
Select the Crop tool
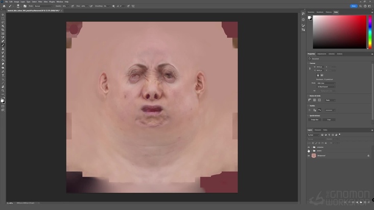tap(3, 30)
